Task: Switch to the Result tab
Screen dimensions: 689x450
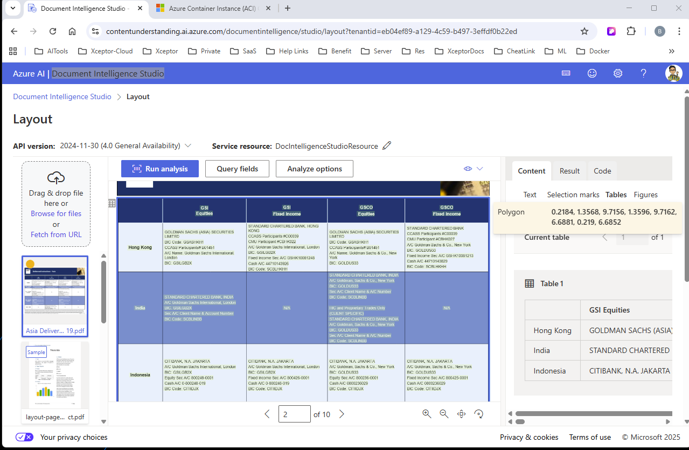Action: click(x=569, y=171)
